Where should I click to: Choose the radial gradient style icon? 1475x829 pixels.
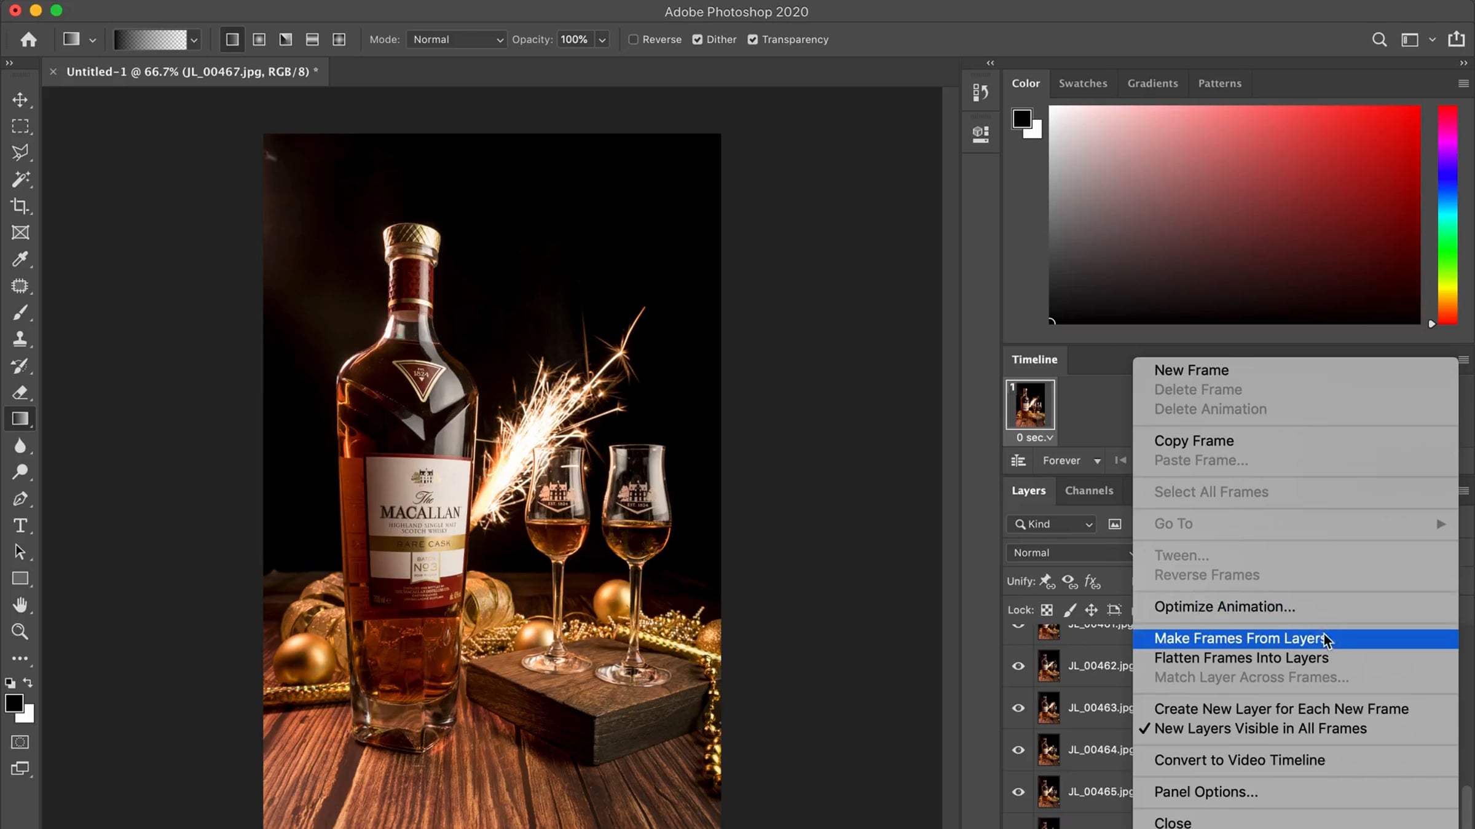pos(259,39)
